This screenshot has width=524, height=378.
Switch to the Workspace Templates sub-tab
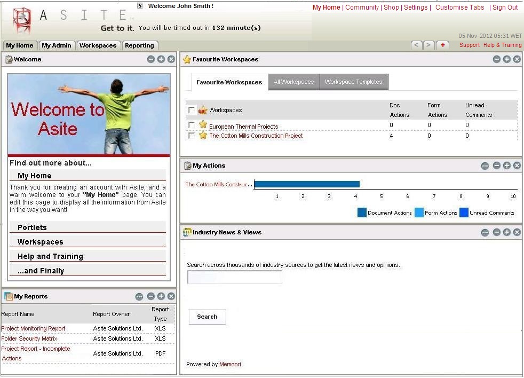[354, 82]
